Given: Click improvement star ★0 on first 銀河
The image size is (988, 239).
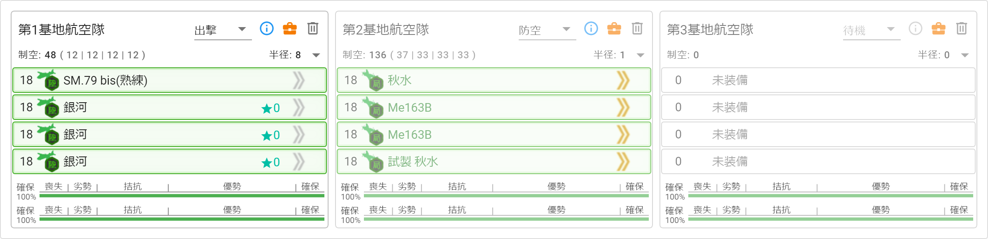Looking at the screenshot, I should pos(270,108).
